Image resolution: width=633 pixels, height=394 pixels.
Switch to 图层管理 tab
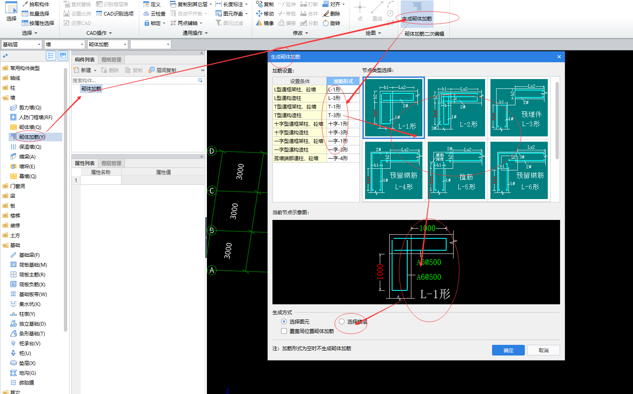click(x=111, y=163)
